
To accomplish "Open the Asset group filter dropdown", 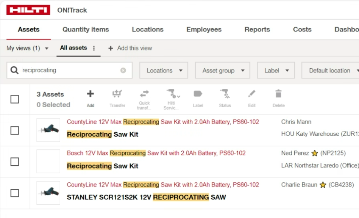I will (222, 71).
